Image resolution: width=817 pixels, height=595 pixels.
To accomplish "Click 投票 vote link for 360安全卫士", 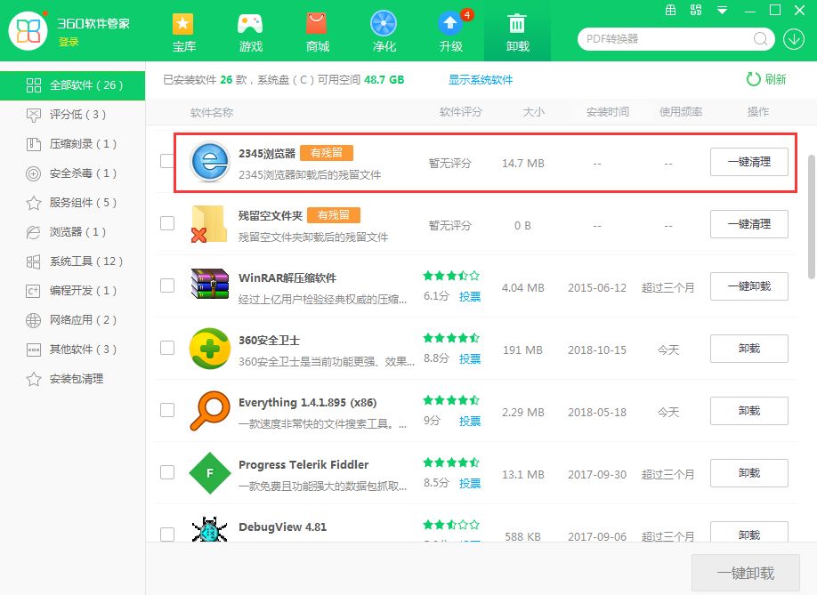I will click(x=469, y=358).
